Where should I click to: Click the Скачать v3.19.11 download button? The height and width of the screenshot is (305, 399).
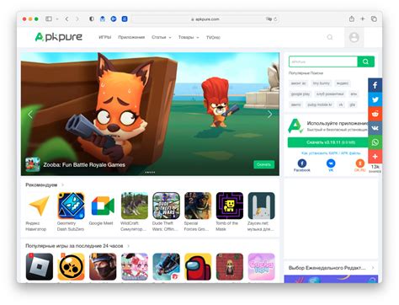coord(330,142)
